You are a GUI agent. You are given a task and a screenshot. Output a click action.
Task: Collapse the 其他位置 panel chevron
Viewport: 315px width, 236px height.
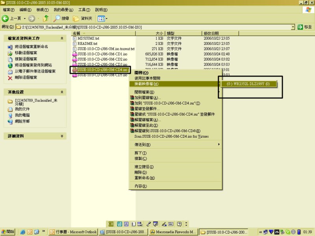(x=62, y=92)
